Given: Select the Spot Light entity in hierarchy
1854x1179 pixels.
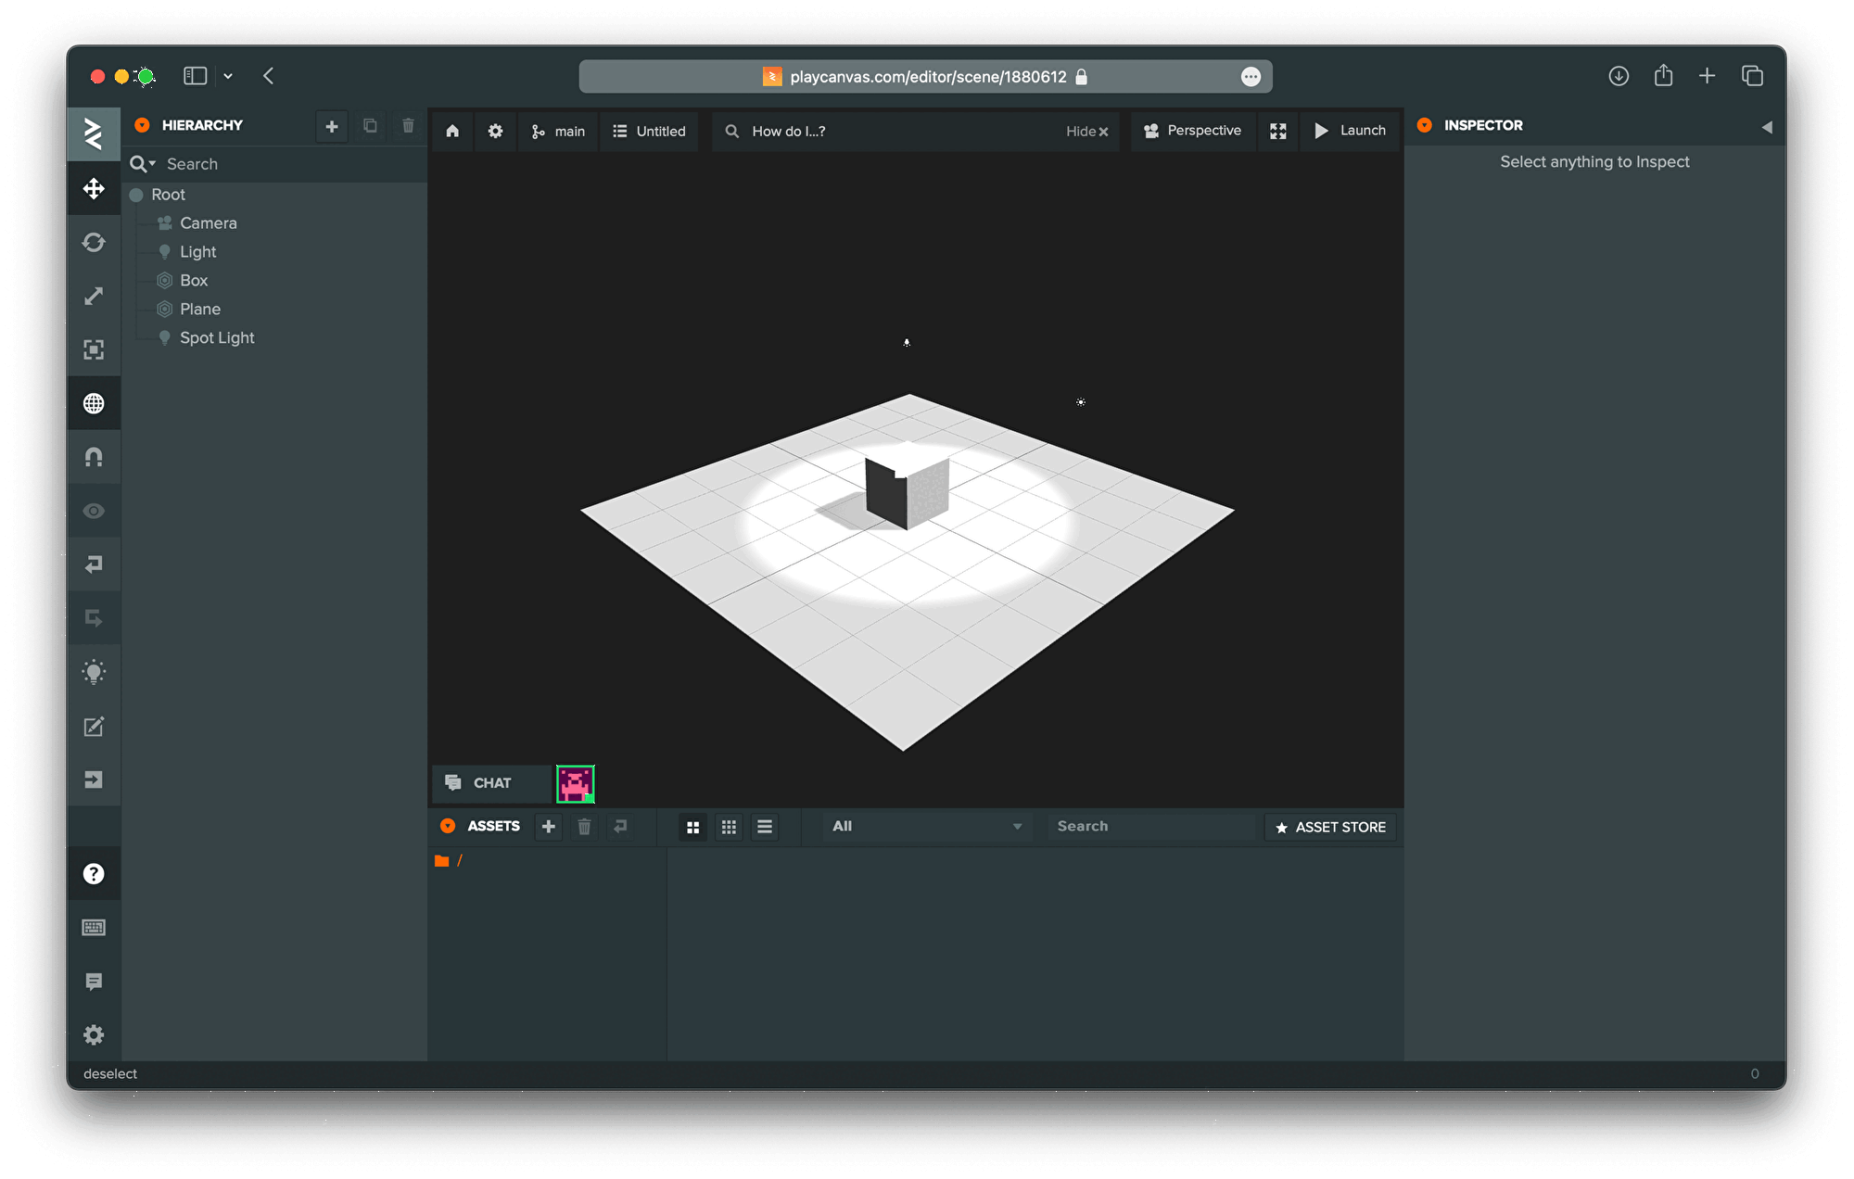Looking at the screenshot, I should point(217,337).
